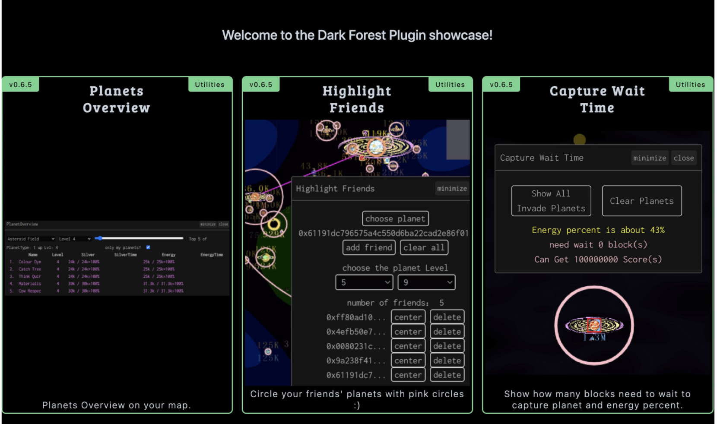Click close in the PlanetOverview panel
Viewport: 717px width, 424px height.
point(223,224)
